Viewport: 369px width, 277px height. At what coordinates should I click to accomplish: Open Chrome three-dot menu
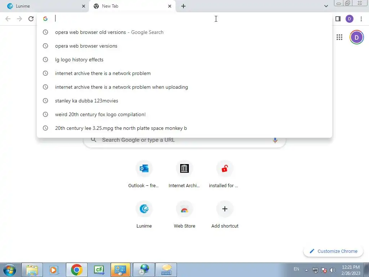361,19
